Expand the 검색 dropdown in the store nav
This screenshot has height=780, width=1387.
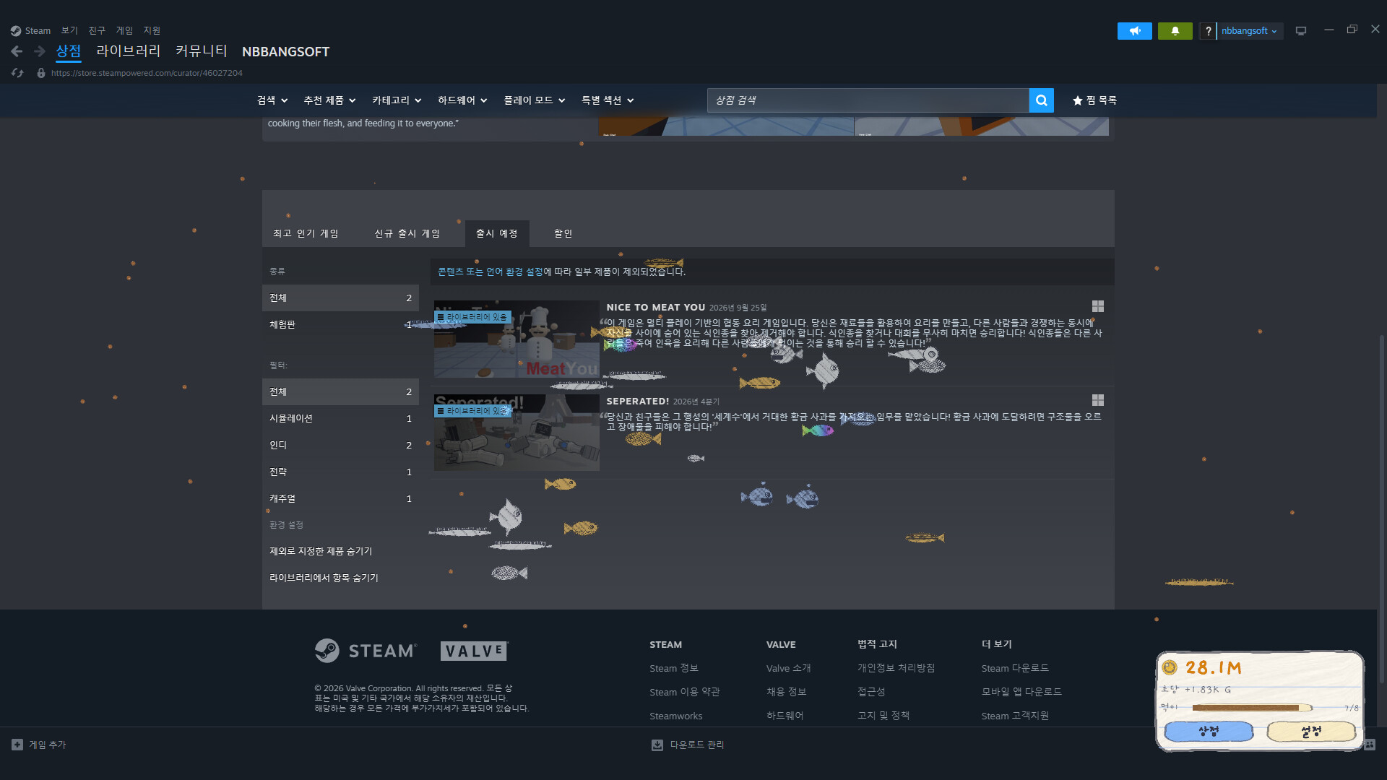point(272,100)
